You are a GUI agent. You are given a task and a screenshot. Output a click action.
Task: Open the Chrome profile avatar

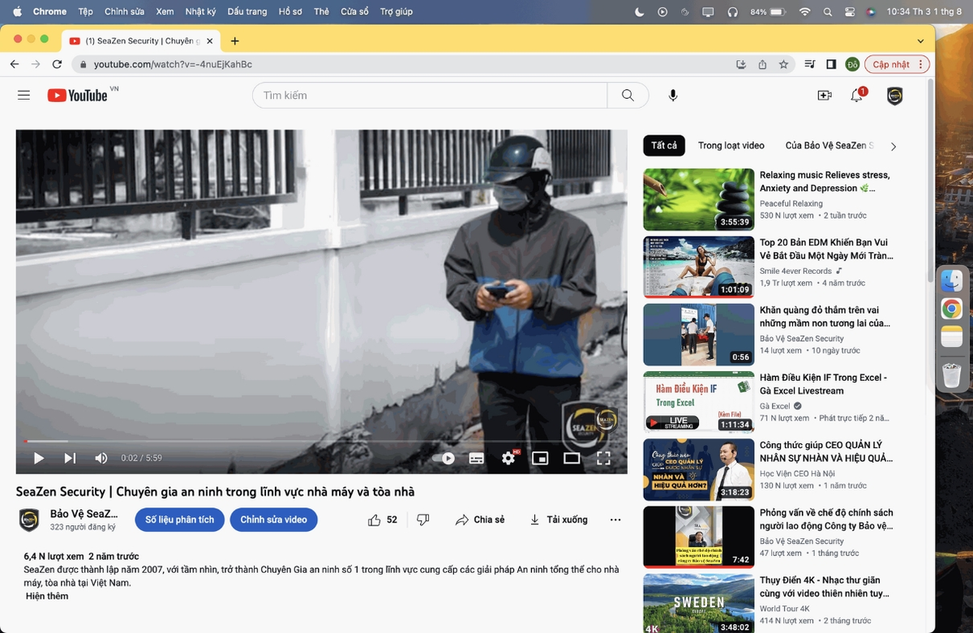tap(852, 64)
